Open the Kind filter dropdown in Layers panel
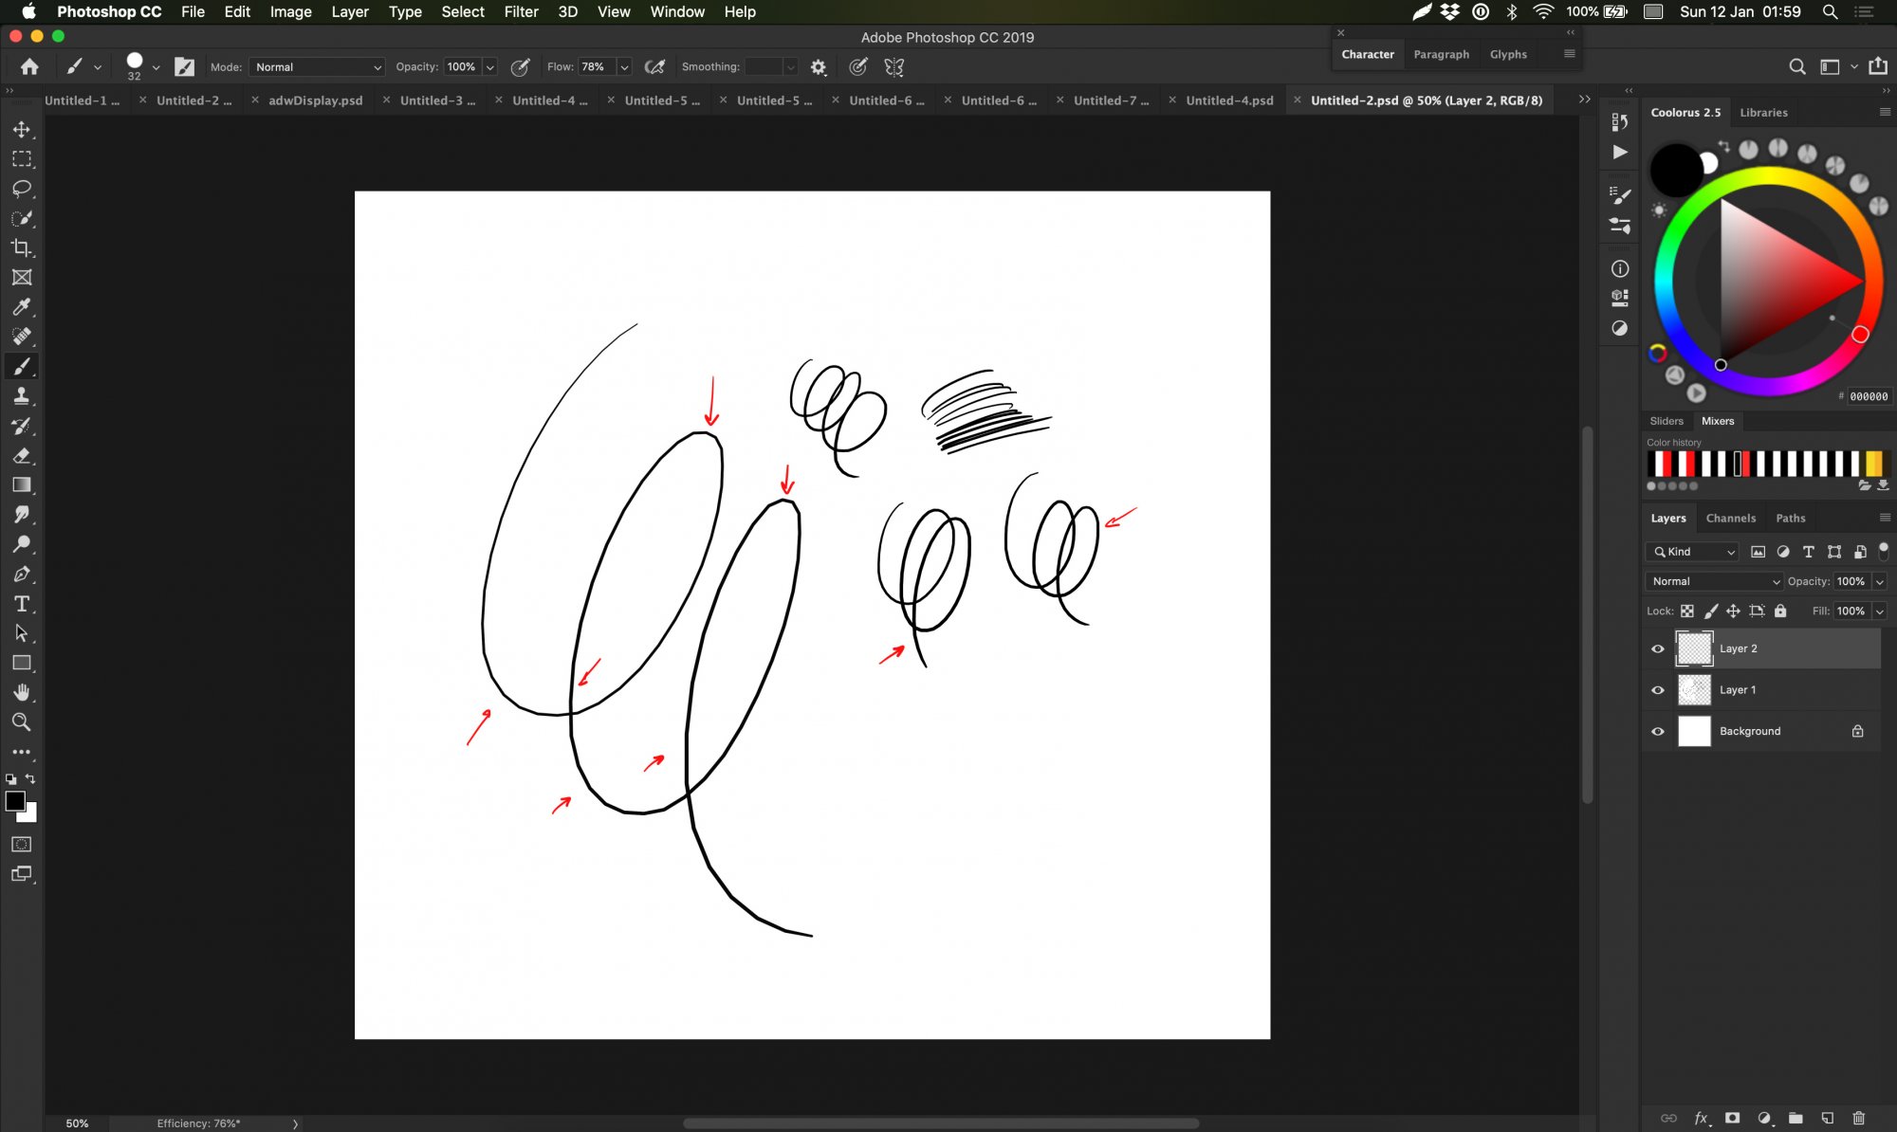Viewport: 1897px width, 1132px height. [1691, 551]
